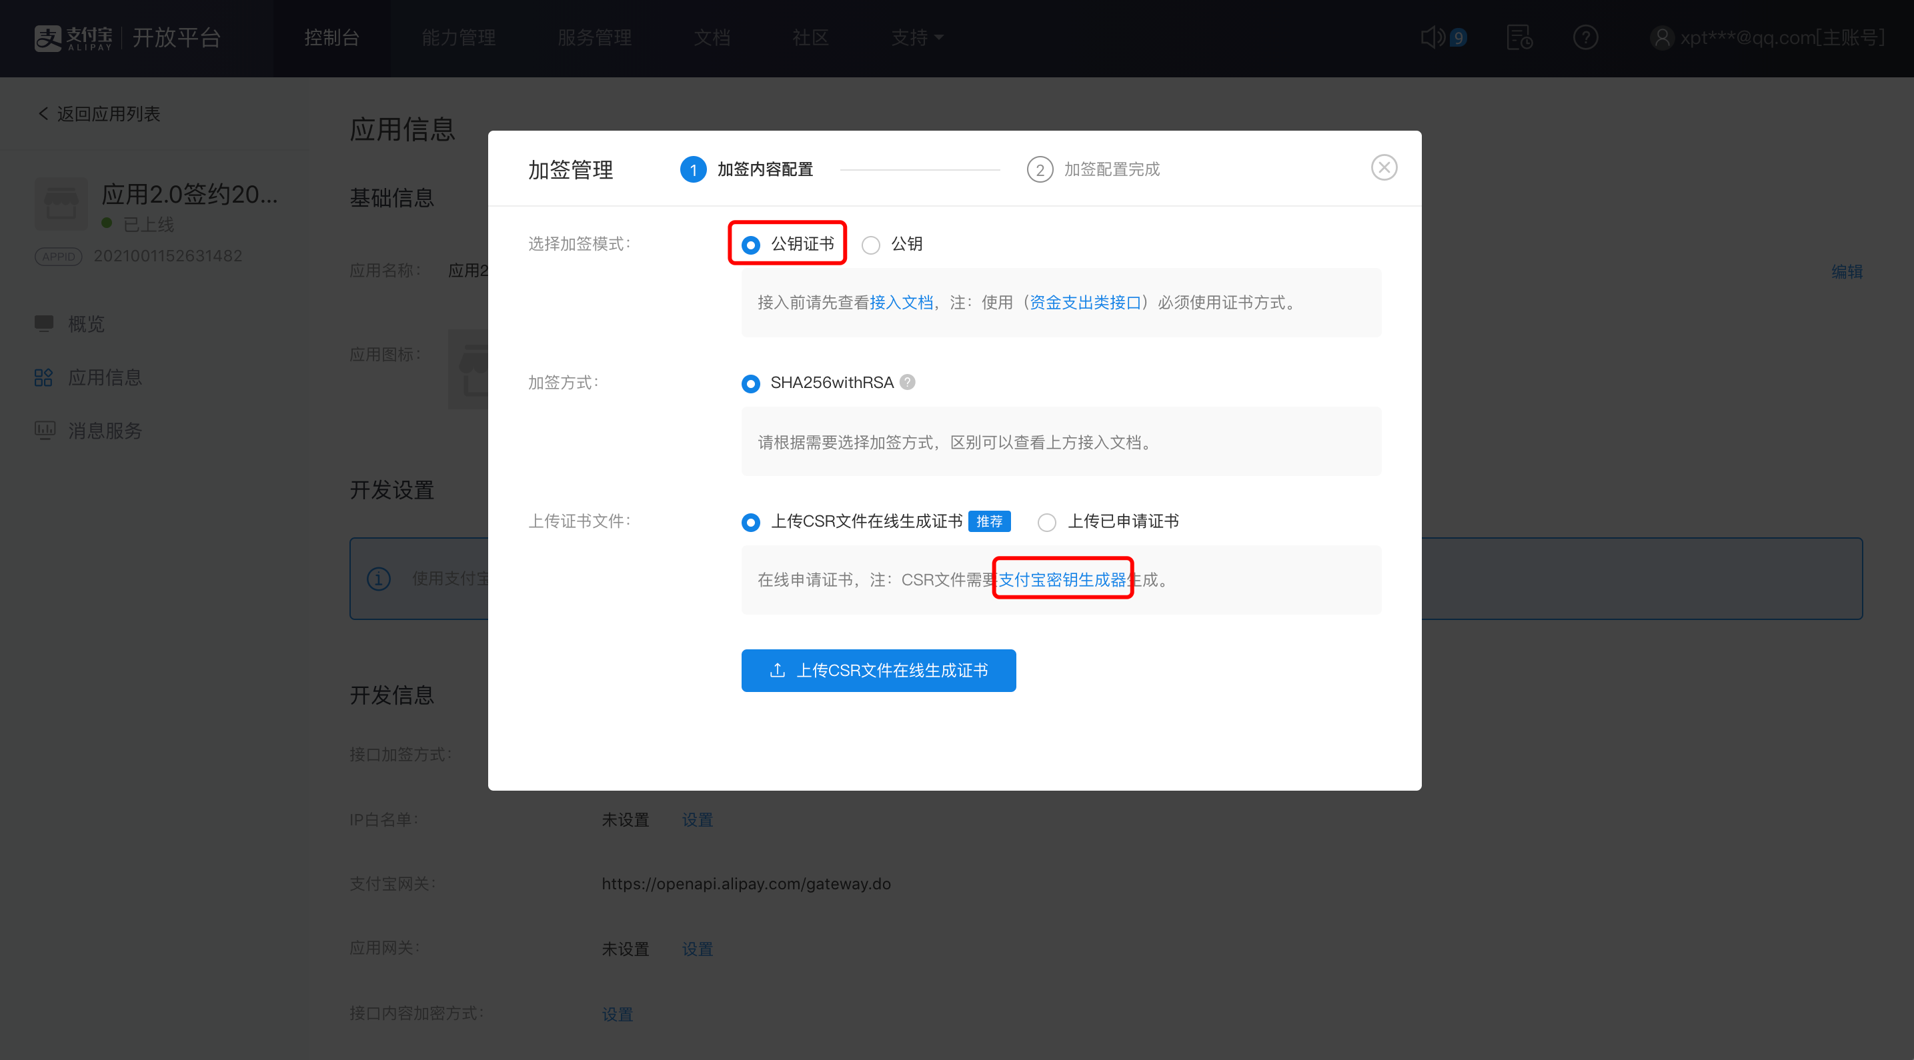Open the help question mark icon
This screenshot has height=1060, width=1914.
(1585, 37)
